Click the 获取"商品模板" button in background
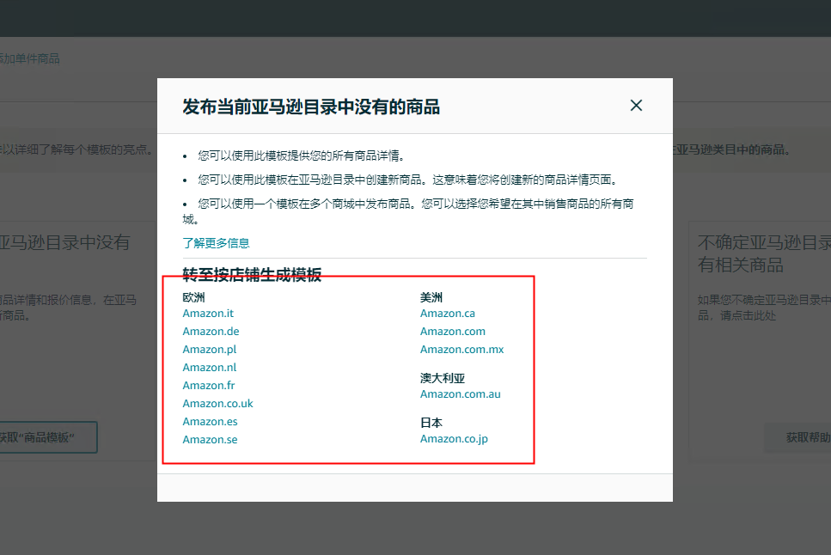Viewport: 831px width, 555px height. (x=48, y=437)
